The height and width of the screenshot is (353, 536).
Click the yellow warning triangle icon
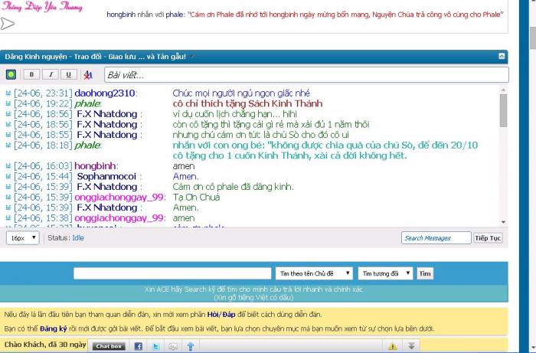click(393, 346)
